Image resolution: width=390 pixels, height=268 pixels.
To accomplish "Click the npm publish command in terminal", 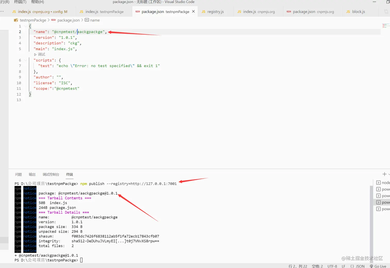I will [128, 184].
